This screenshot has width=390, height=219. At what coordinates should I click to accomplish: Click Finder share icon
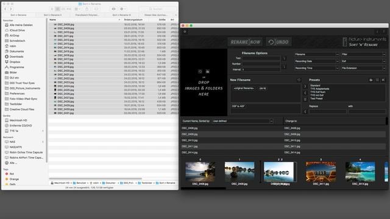point(87,9)
